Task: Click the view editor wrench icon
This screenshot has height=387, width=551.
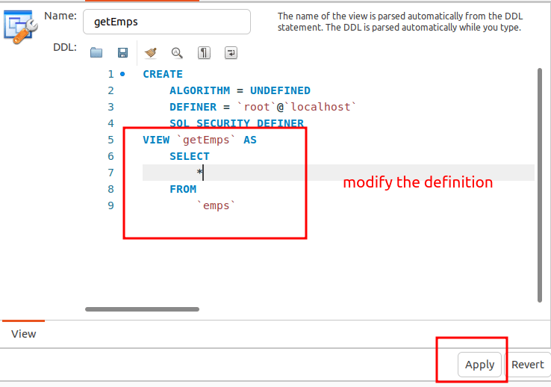Action: coord(20,27)
